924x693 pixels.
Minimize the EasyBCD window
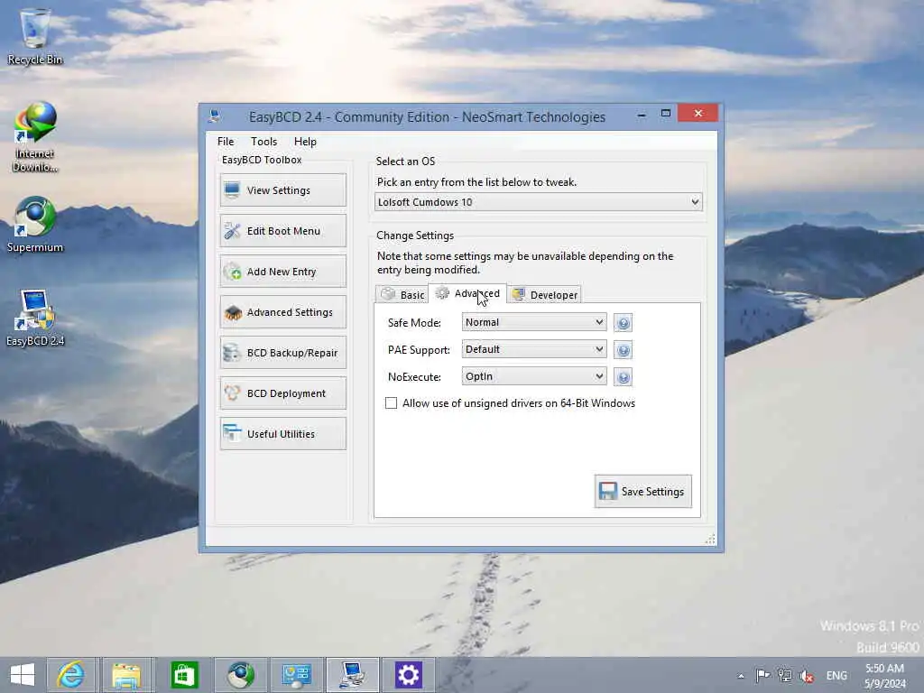[642, 115]
